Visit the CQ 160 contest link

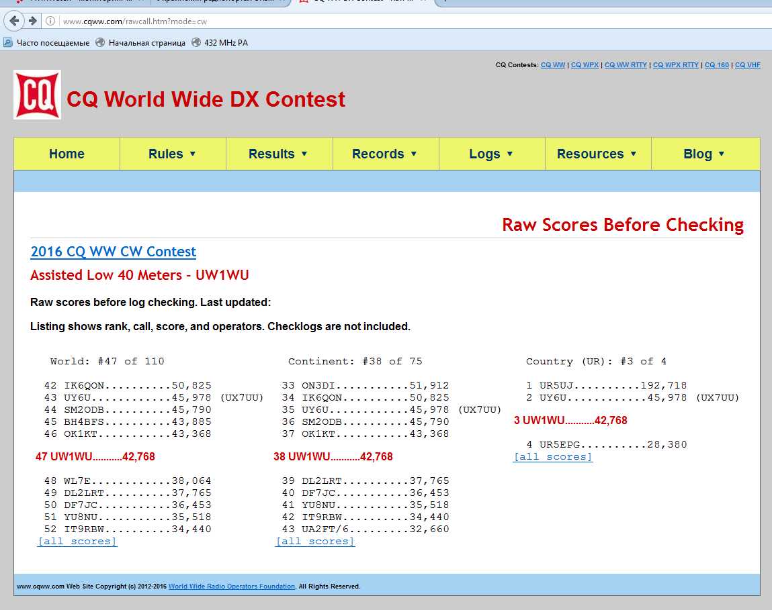coord(717,65)
